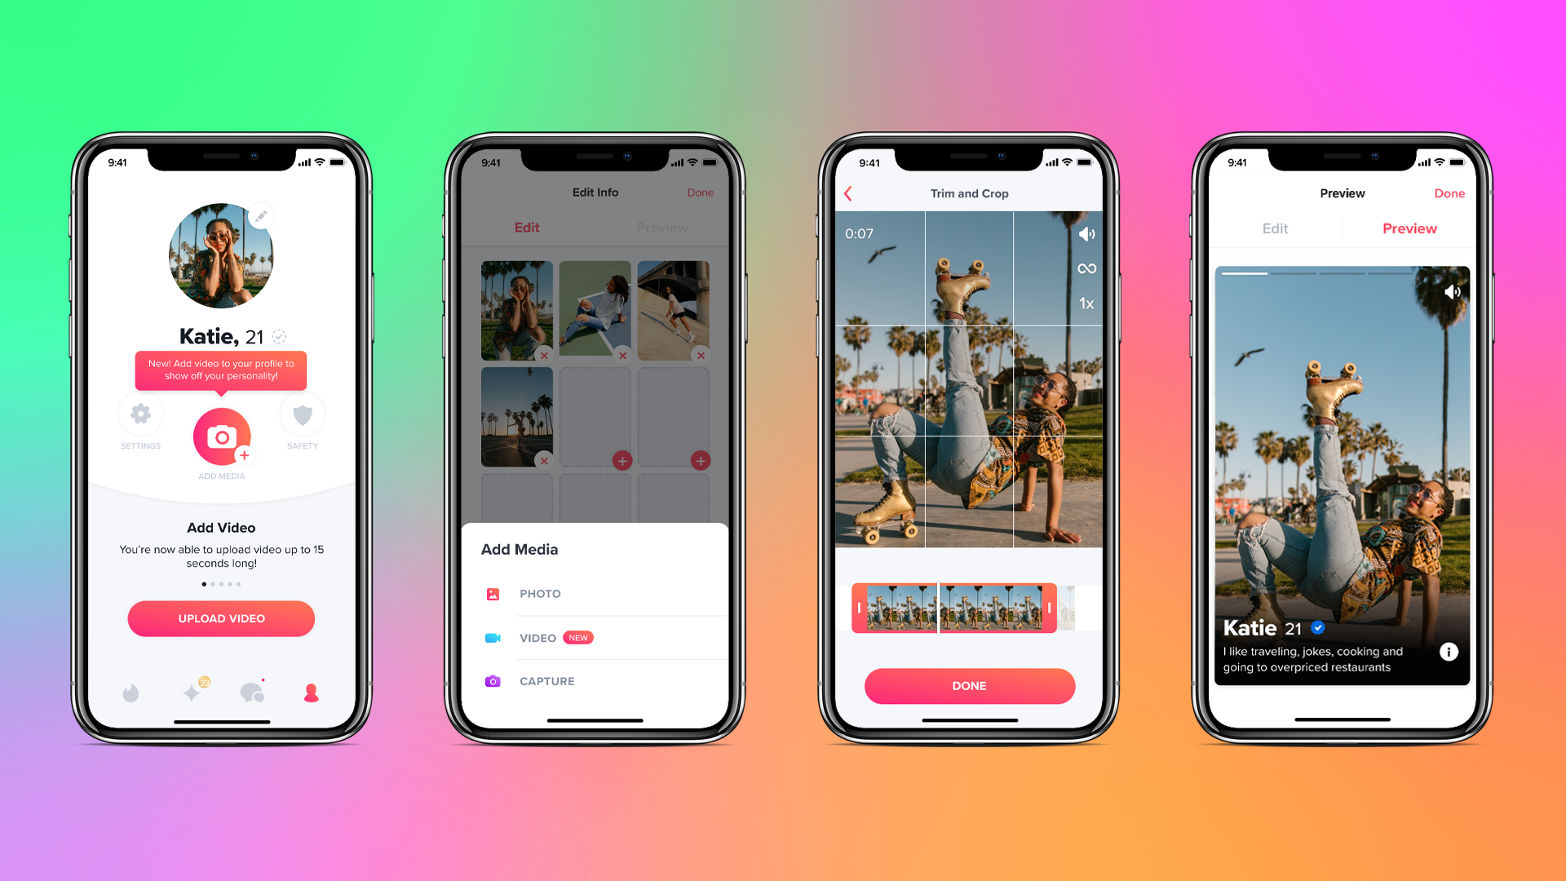Tap DONE button in Trim and Crop screen
Image resolution: width=1566 pixels, height=881 pixels.
click(968, 685)
